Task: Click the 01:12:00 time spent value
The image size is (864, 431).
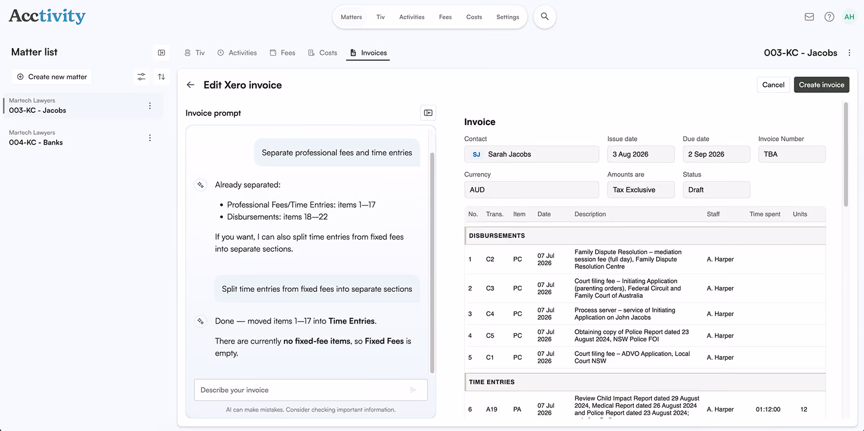Action: (x=768, y=409)
